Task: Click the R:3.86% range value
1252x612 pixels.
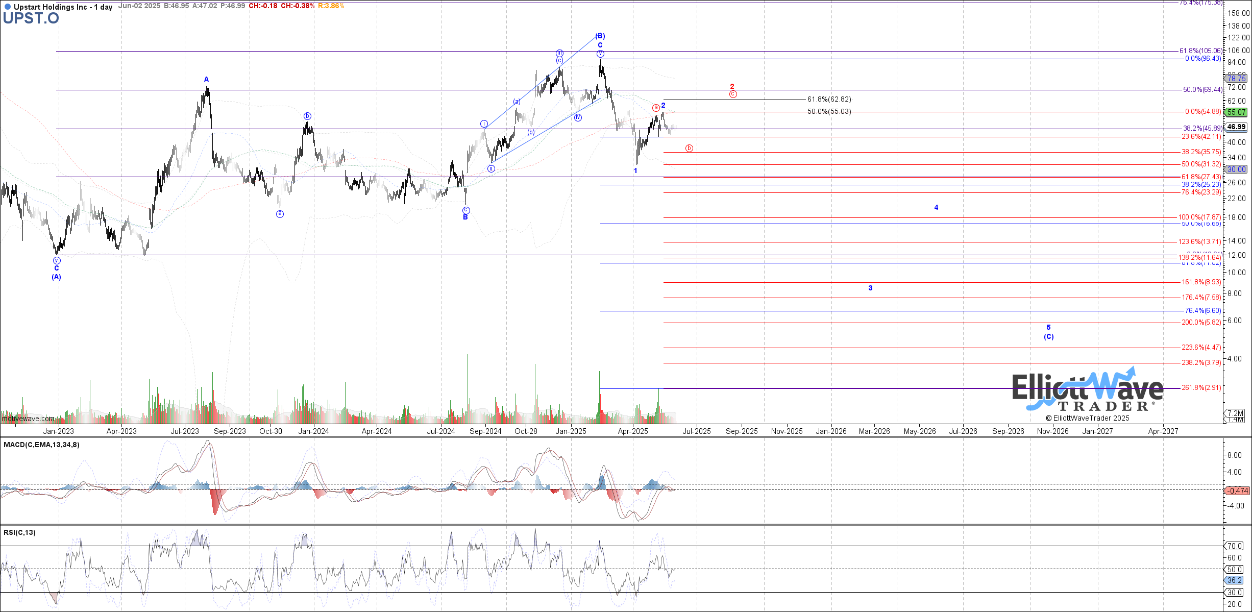Action: [x=331, y=6]
